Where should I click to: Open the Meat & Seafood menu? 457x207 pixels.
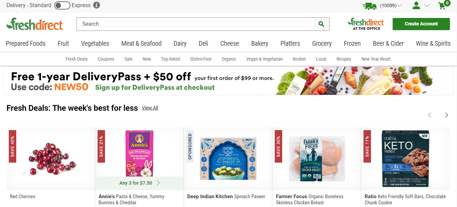142,43
